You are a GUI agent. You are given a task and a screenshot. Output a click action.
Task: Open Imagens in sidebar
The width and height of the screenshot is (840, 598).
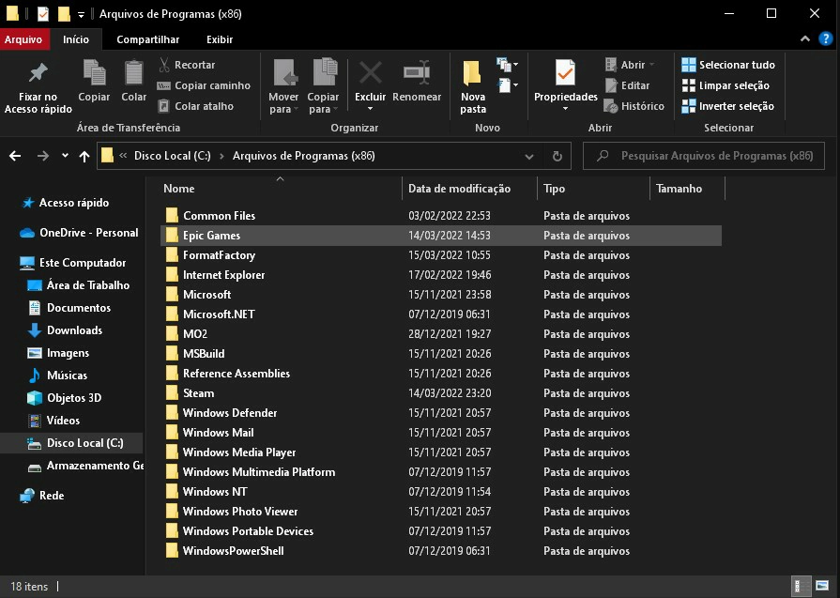tap(58, 353)
